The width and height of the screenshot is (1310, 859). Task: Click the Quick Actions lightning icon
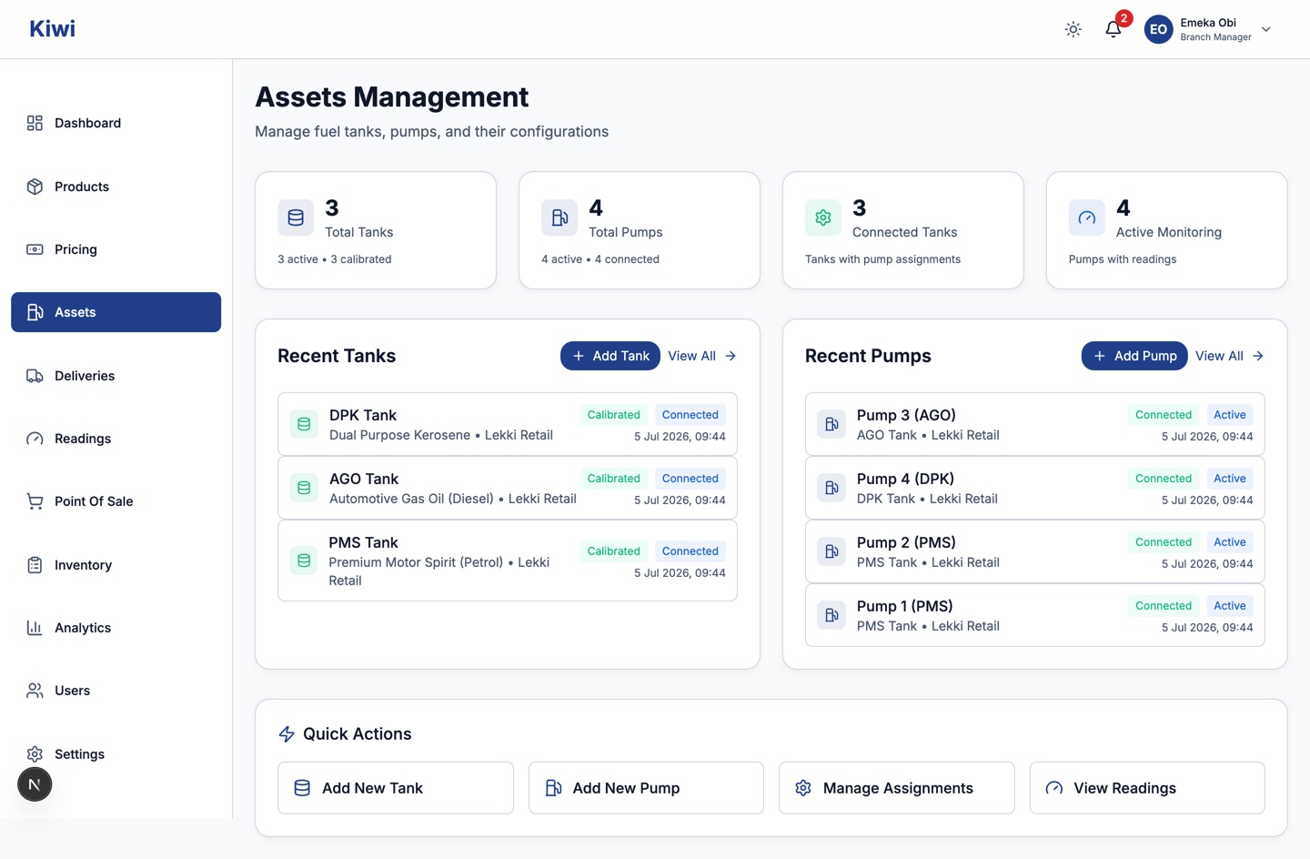287,734
